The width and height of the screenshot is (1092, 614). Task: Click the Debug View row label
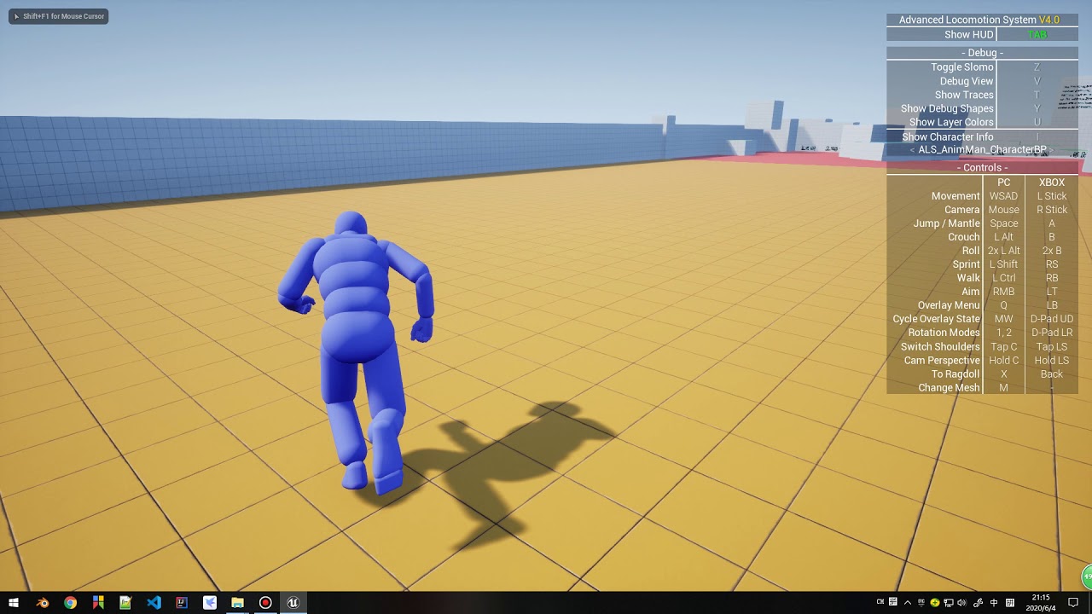[x=967, y=81]
